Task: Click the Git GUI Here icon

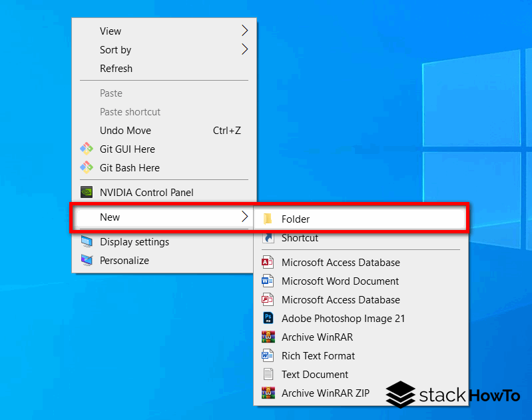Action: coord(87,149)
